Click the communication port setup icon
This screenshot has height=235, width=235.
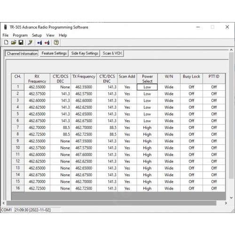(30, 42)
